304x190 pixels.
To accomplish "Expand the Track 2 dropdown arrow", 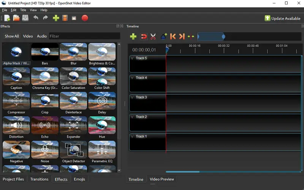I will pyautogui.click(x=132, y=117).
